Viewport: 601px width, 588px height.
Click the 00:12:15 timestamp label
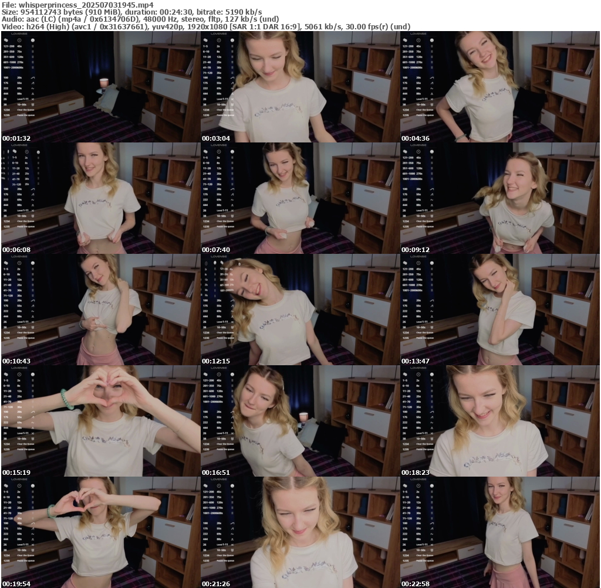tap(216, 361)
